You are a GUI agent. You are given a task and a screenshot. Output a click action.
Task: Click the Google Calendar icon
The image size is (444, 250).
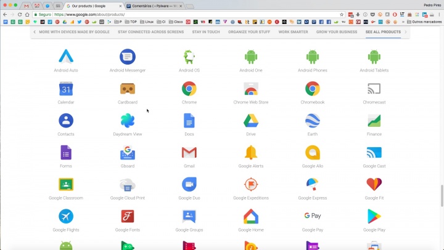[66, 89]
